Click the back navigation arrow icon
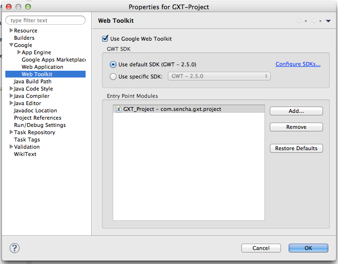This screenshot has width=338, height=264. (x=299, y=21)
